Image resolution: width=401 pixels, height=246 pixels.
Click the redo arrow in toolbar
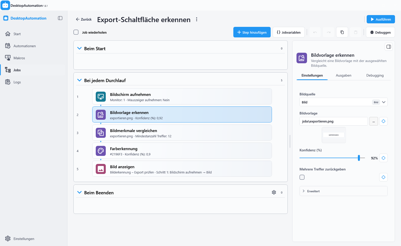click(329, 32)
